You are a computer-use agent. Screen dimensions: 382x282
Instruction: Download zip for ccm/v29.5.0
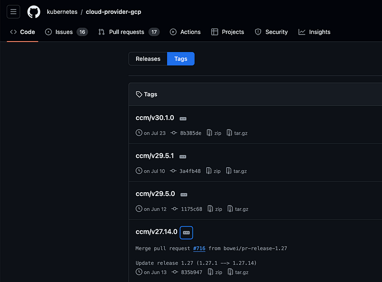tap(215, 209)
